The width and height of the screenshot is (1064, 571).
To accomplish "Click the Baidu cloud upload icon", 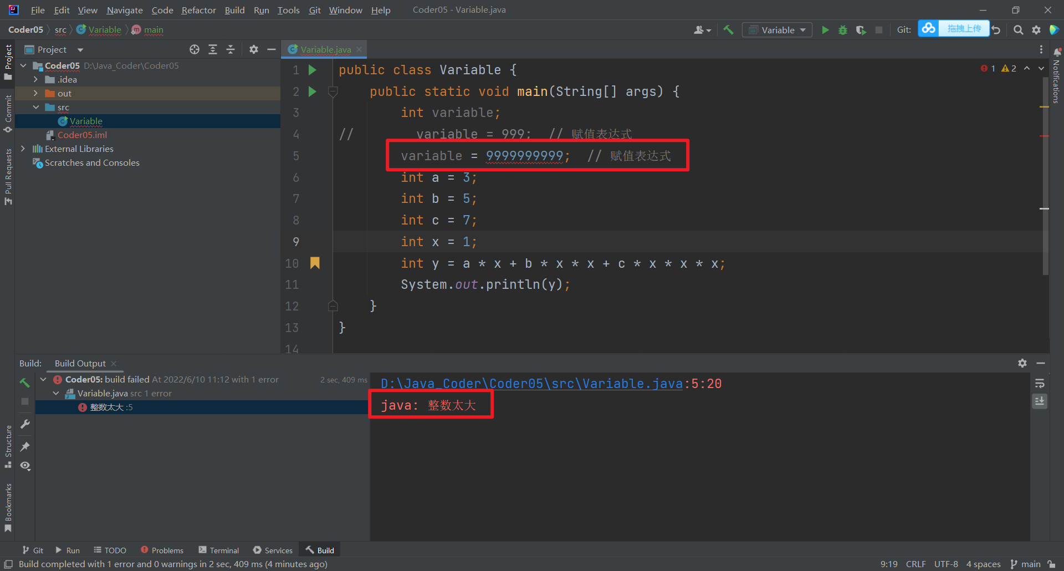I will tap(929, 28).
